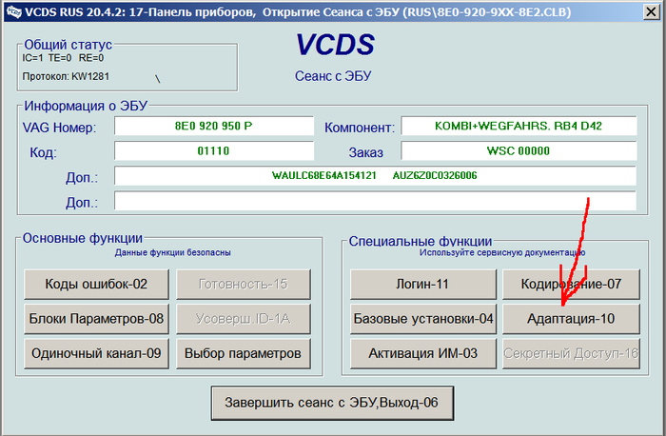Click the greyed Секретный Доступ-16 button
The height and width of the screenshot is (436, 666).
point(571,353)
